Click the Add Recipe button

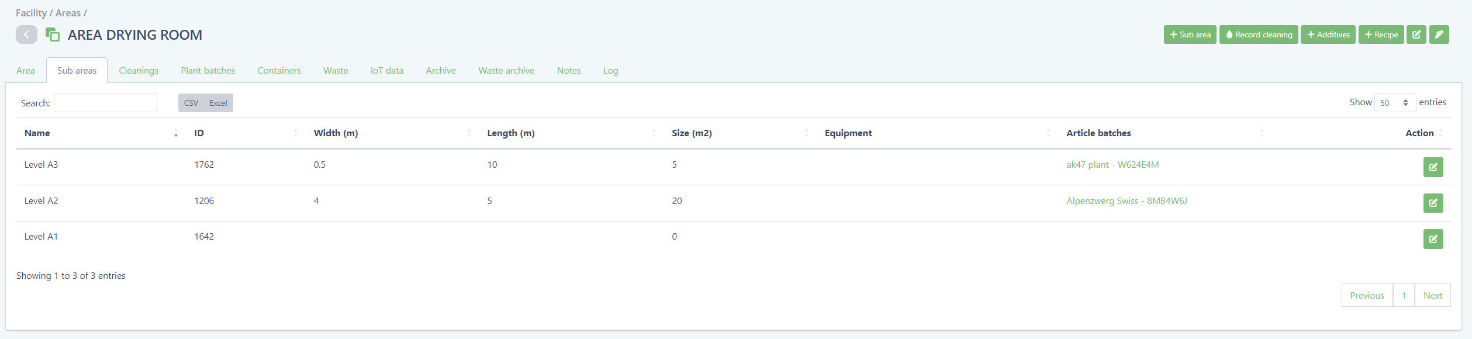pos(1381,35)
